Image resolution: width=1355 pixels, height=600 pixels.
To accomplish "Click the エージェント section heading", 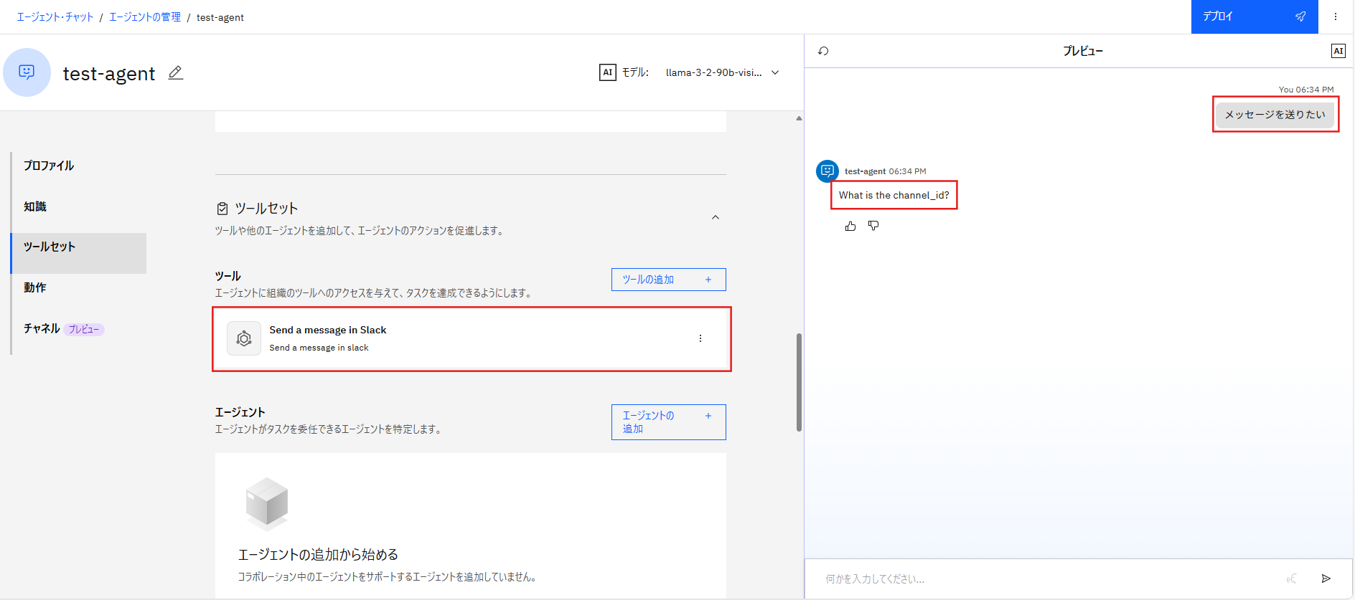I will (x=240, y=412).
